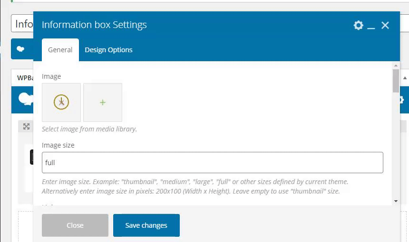
Task: Click the WPBakery cloud logo icon
Action: click(25, 98)
